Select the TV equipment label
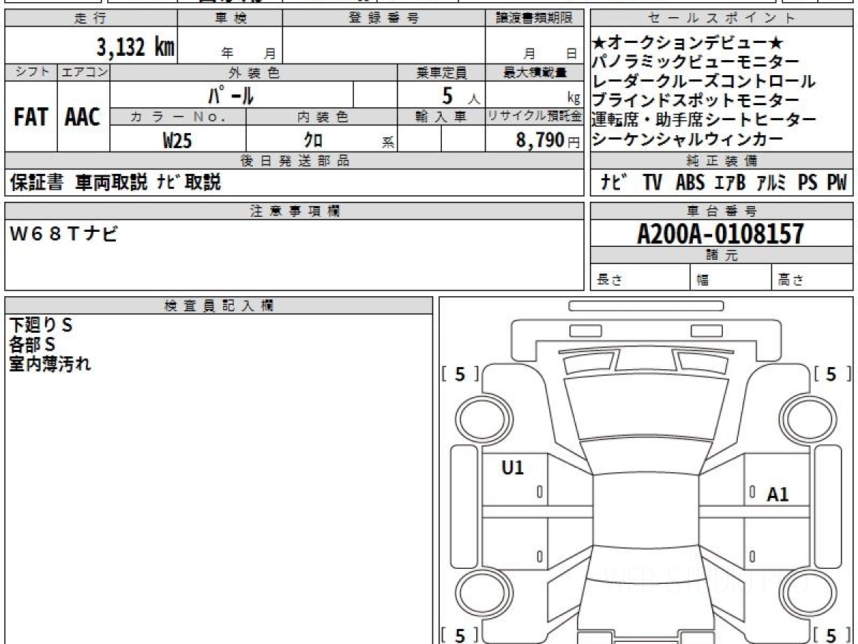 [652, 183]
